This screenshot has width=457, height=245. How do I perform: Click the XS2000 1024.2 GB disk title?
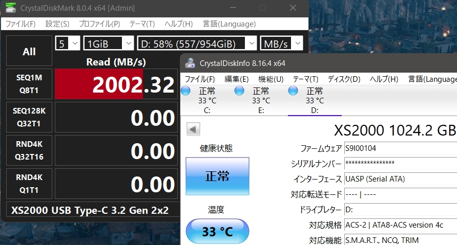tap(395, 130)
